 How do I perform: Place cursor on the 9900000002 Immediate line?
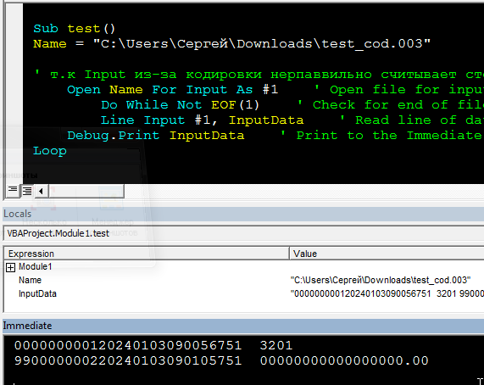pyautogui.click(x=221, y=360)
